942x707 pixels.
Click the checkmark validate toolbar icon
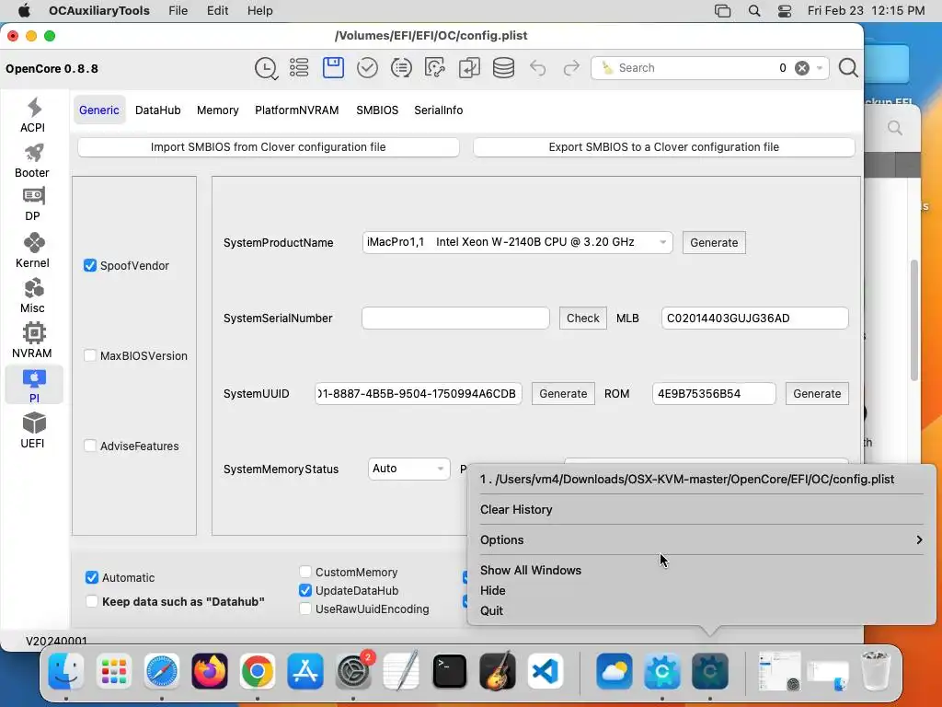point(367,68)
